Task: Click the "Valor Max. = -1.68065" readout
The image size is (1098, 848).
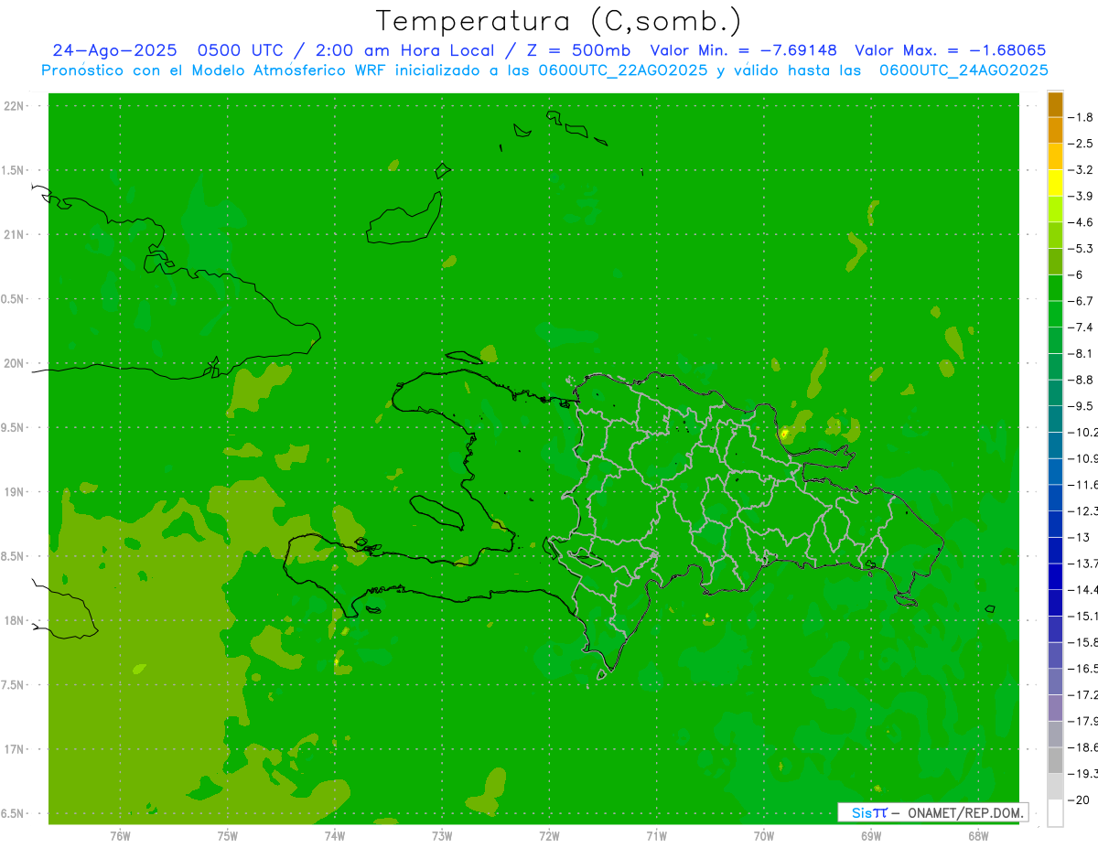Action: tap(950, 50)
